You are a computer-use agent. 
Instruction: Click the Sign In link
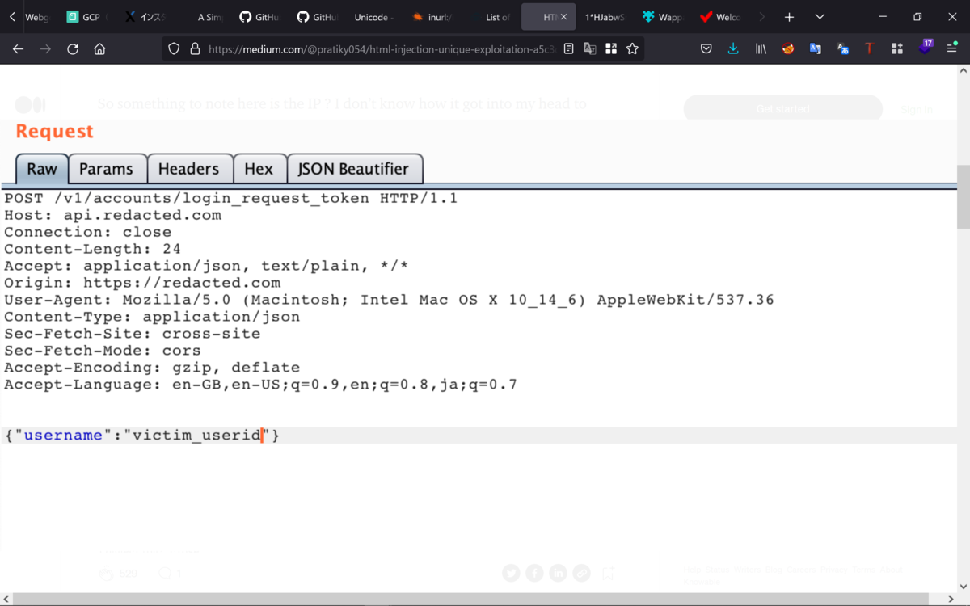917,109
